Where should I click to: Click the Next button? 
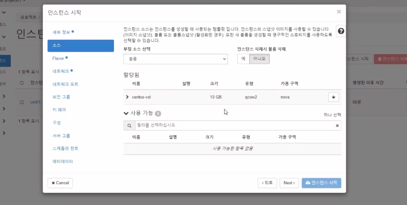(289, 183)
